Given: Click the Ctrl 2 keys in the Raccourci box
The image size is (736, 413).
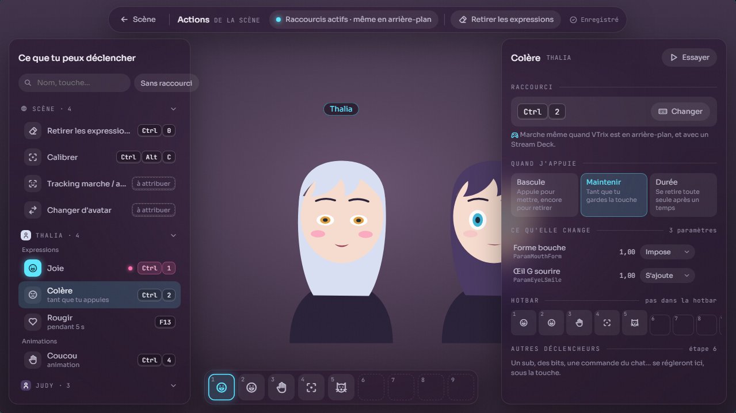Looking at the screenshot, I should 541,112.
